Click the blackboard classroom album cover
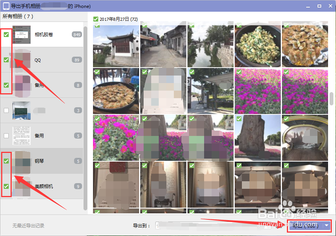Screen dimensions: 336x236 22,111
